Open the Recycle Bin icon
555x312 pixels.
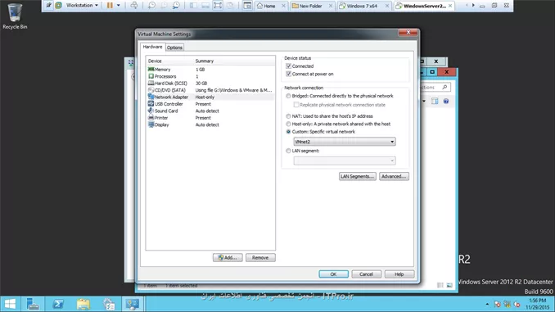[x=15, y=16]
